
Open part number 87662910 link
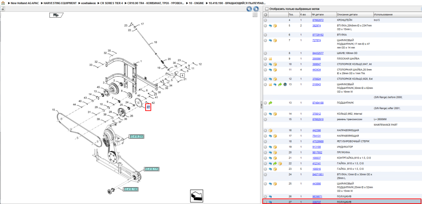318,119
